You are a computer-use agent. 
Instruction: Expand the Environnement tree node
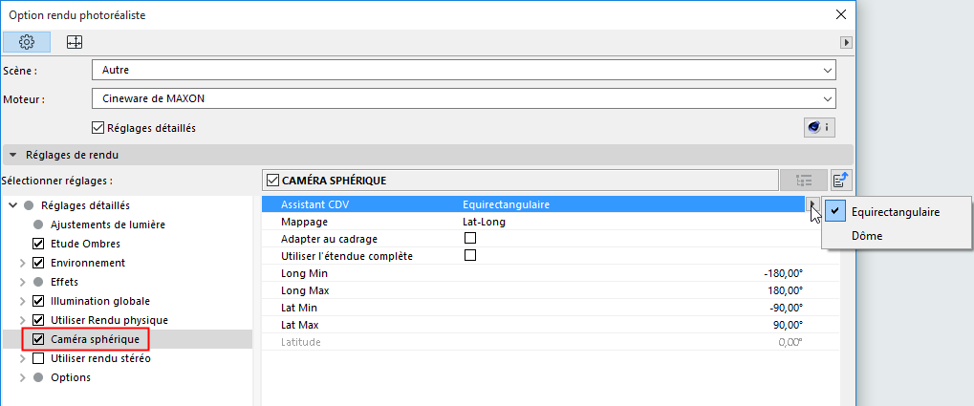tap(23, 263)
